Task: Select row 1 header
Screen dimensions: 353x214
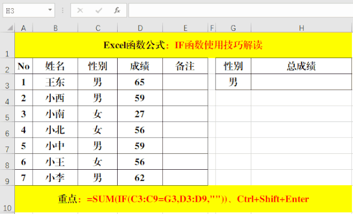Action: tap(7, 45)
